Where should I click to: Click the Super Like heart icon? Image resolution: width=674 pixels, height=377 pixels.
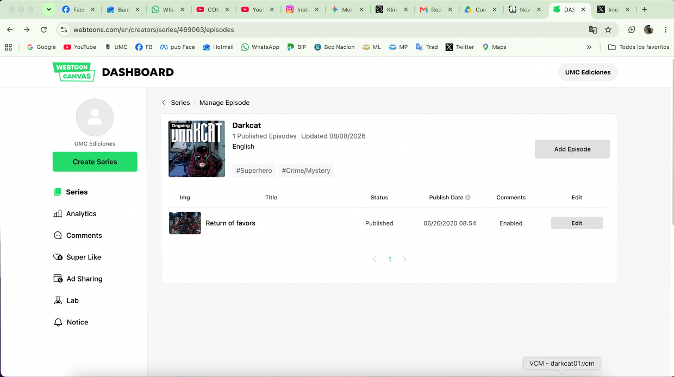(x=58, y=257)
